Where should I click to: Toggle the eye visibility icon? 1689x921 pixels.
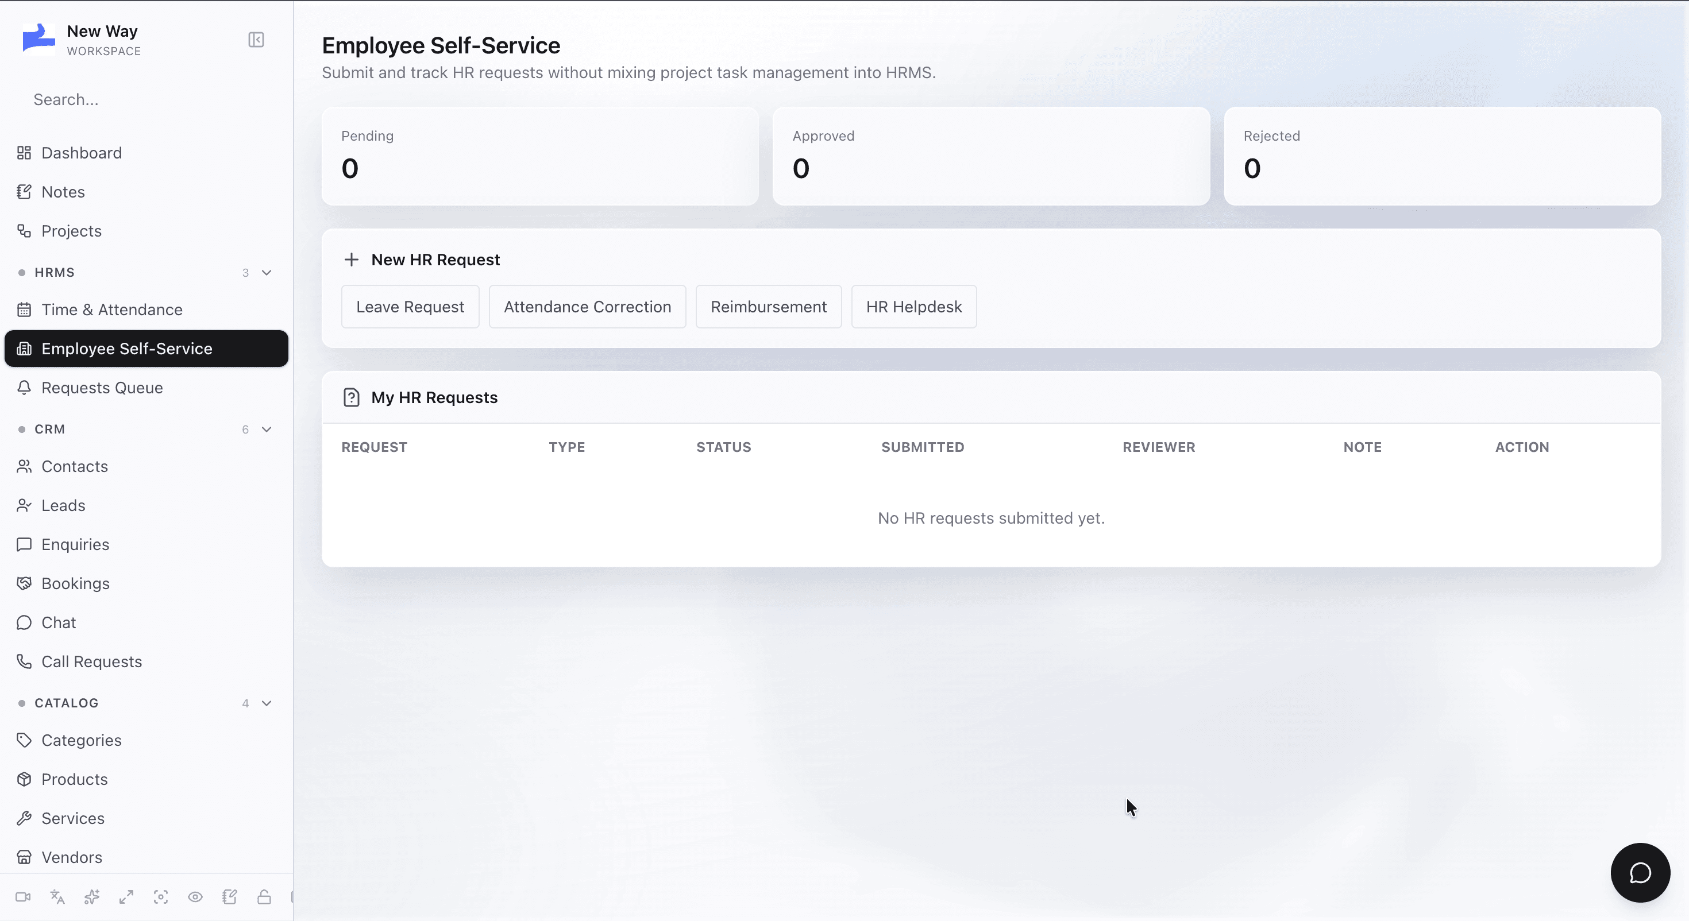pos(195,897)
